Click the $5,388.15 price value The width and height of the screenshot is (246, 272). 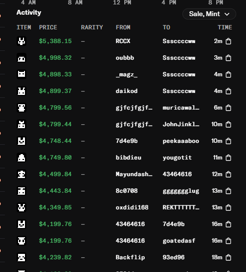coord(55,41)
